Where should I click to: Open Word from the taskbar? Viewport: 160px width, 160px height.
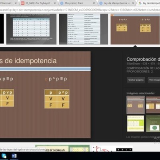click(14, 156)
